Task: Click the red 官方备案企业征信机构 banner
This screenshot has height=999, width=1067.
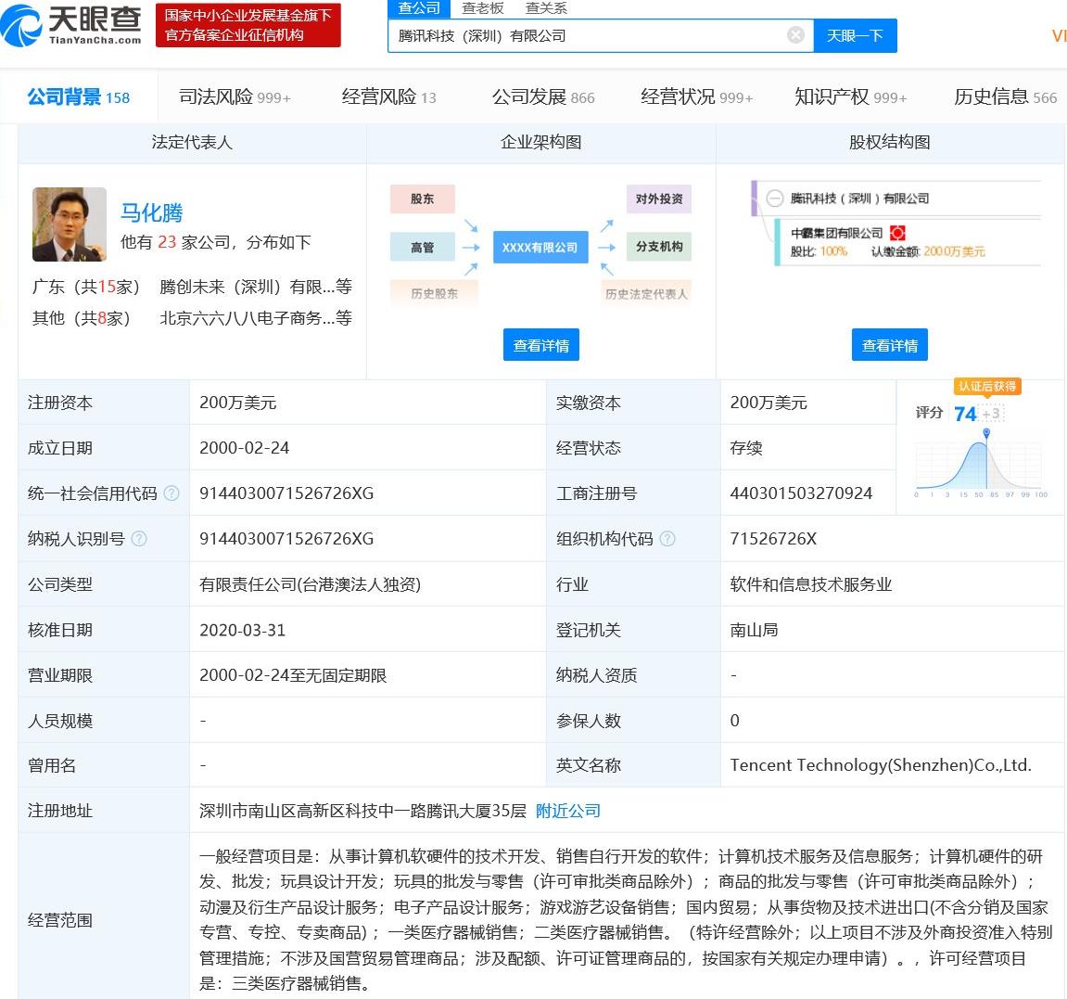Action: (x=248, y=25)
